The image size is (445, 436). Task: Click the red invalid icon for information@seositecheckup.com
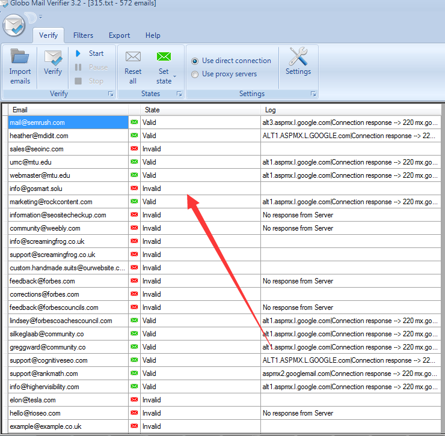(x=134, y=214)
